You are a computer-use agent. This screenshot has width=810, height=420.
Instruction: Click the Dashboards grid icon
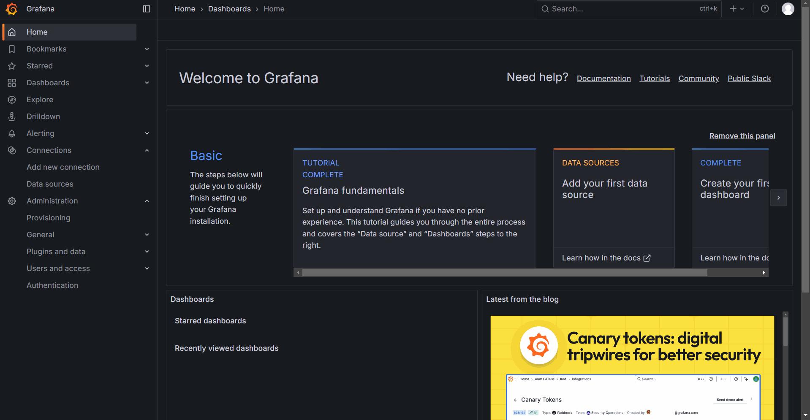coord(12,83)
